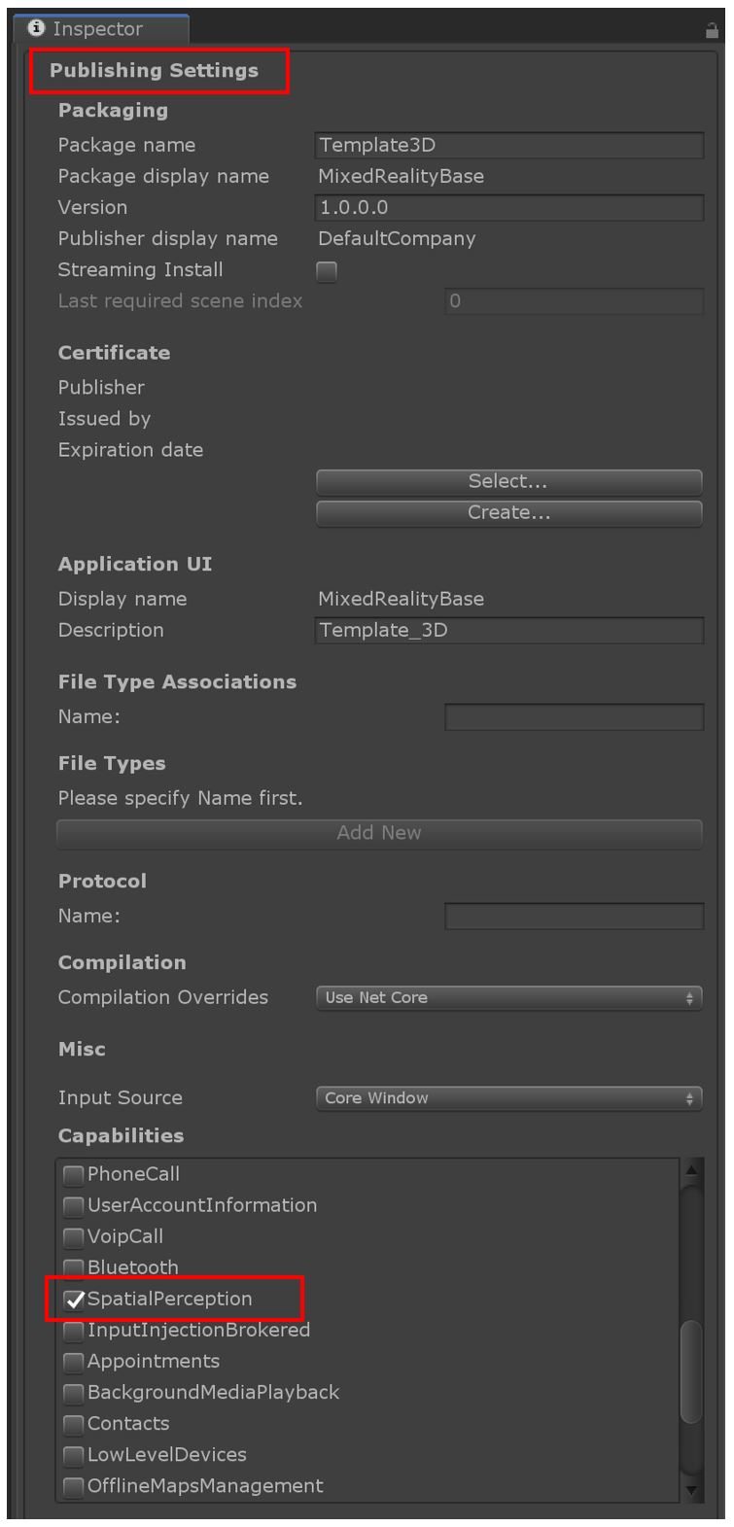This screenshot has width=734, height=1527.
Task: Open the Compilation Overrides dropdown
Action: tap(508, 998)
